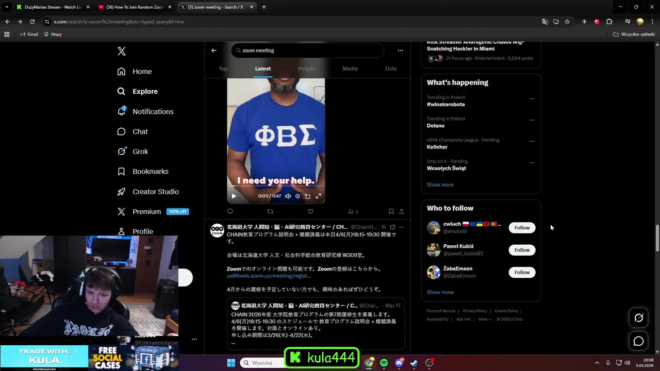The width and height of the screenshot is (660, 371).
Task: Open Creator Studio in the X sidebar
Action: tap(148, 192)
